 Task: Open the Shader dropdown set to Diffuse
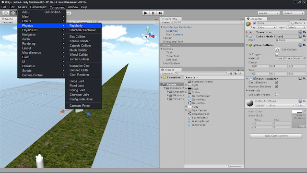tap(281, 106)
